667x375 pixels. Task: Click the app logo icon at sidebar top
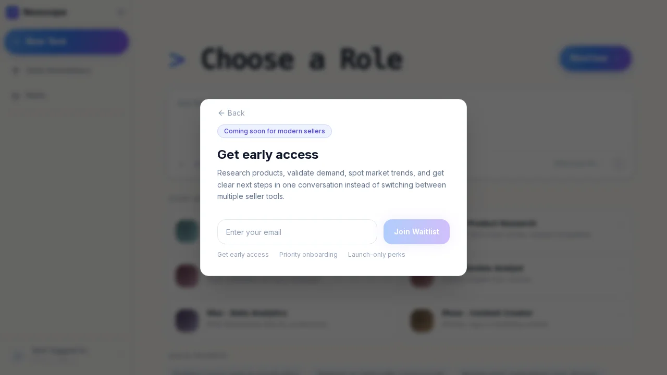point(13,12)
